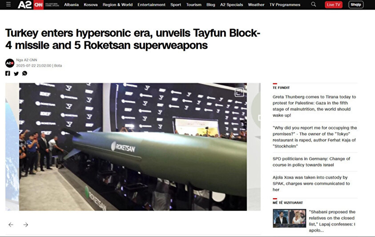Viewport: 375px width, 237px height.
Task: Open the Albania menu item
Action: (x=71, y=4)
